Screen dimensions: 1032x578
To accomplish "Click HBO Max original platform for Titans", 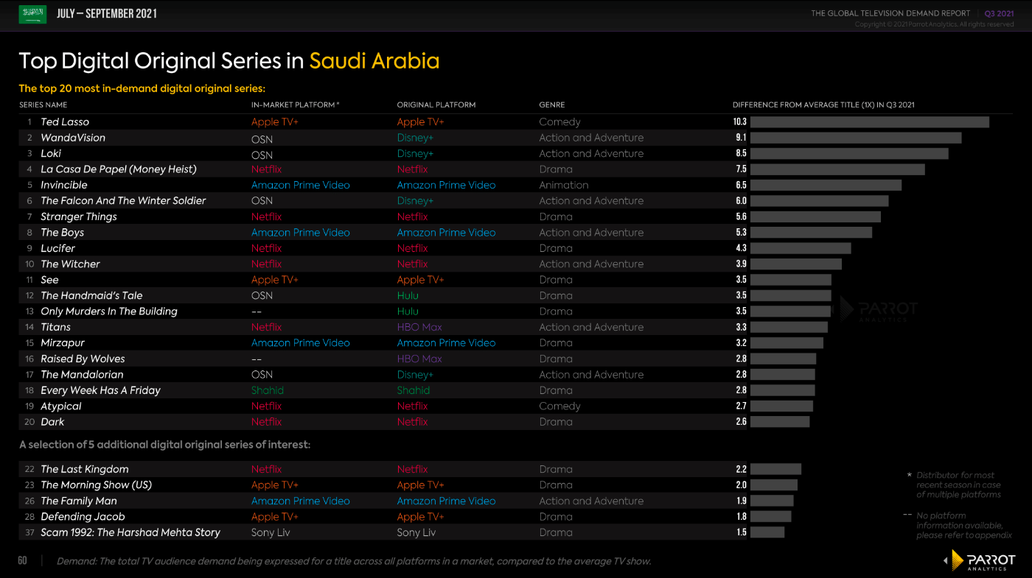I will click(x=419, y=327).
